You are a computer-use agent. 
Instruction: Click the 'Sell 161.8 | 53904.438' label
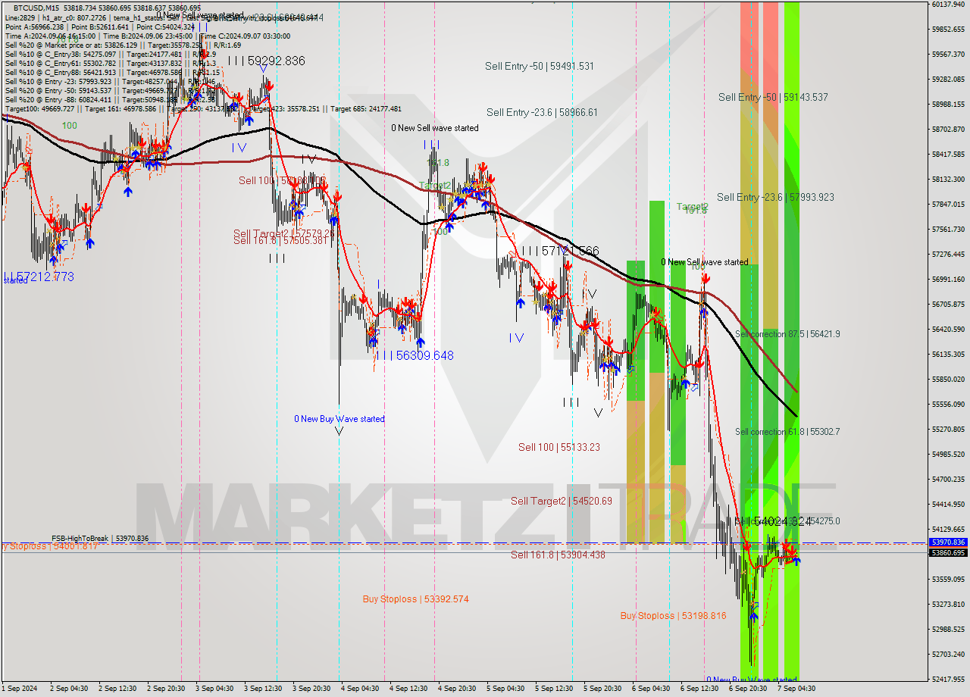coord(558,555)
